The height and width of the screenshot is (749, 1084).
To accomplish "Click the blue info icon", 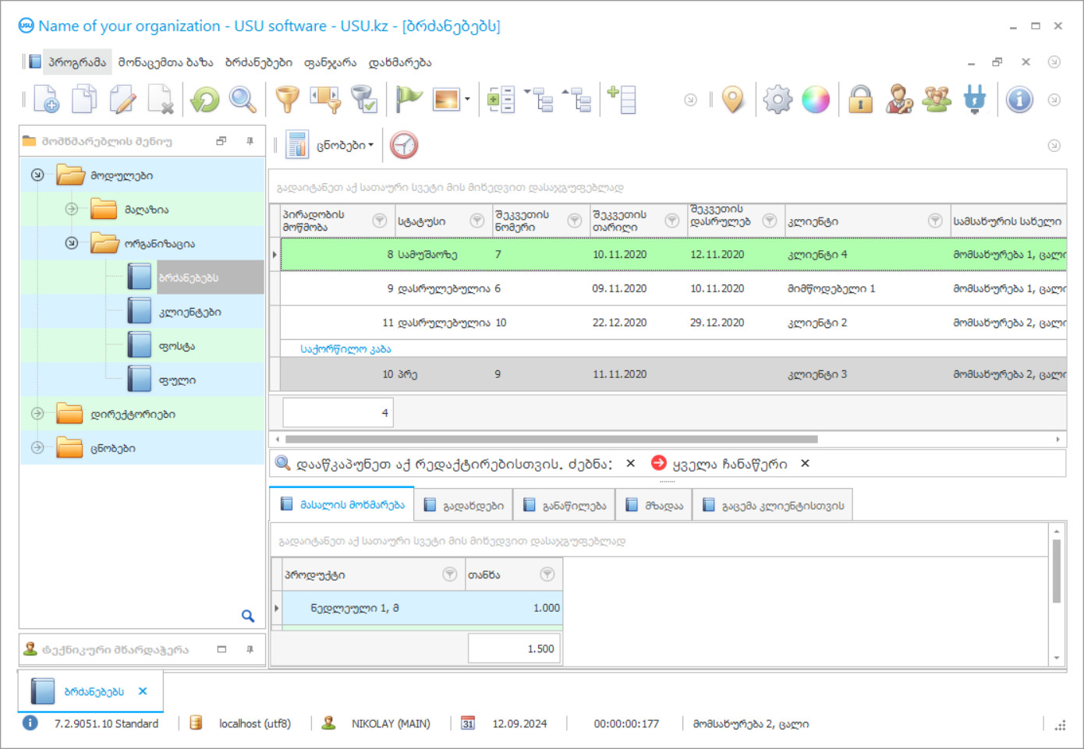I will coord(1019,100).
